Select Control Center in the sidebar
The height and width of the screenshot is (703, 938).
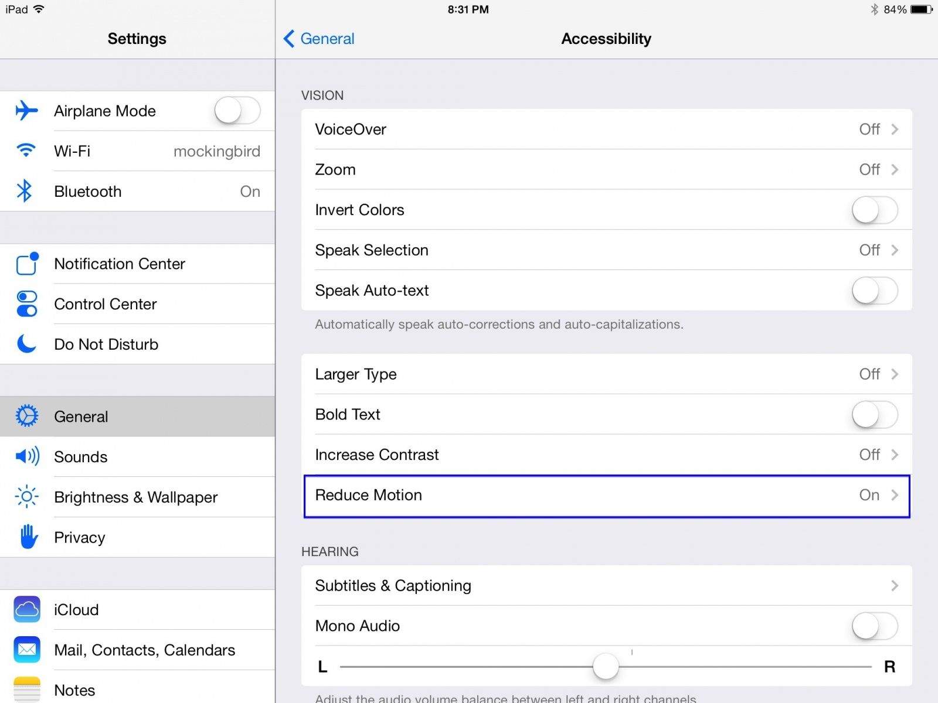(x=106, y=304)
